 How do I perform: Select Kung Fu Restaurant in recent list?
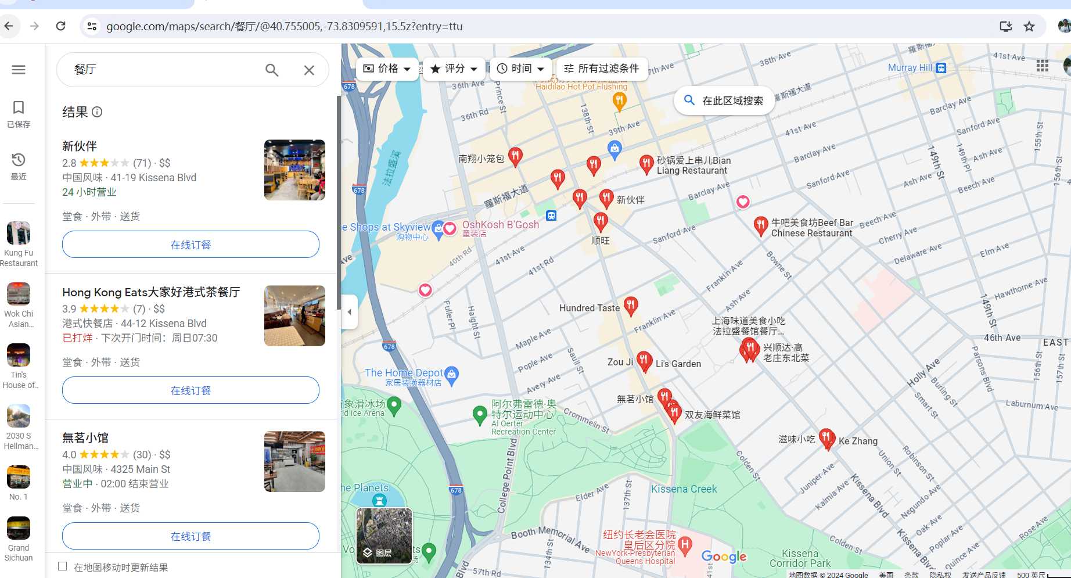[19, 244]
